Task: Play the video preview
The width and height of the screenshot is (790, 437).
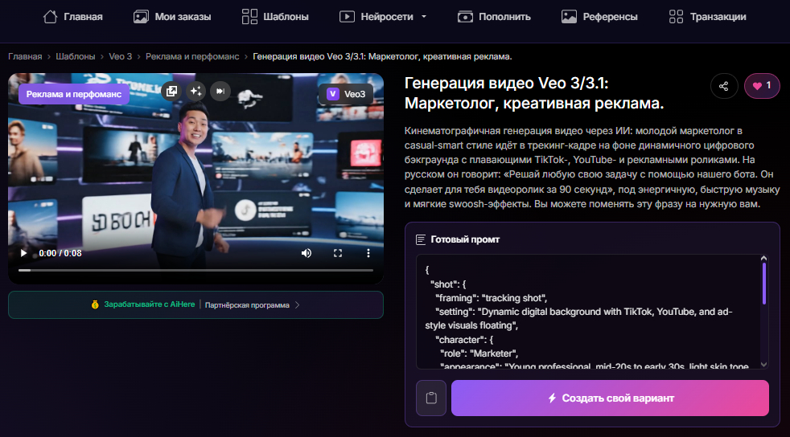Action: tap(23, 253)
